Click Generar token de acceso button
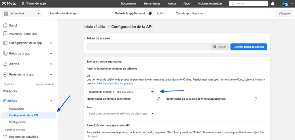This screenshot has width=295, height=140. (x=249, y=47)
